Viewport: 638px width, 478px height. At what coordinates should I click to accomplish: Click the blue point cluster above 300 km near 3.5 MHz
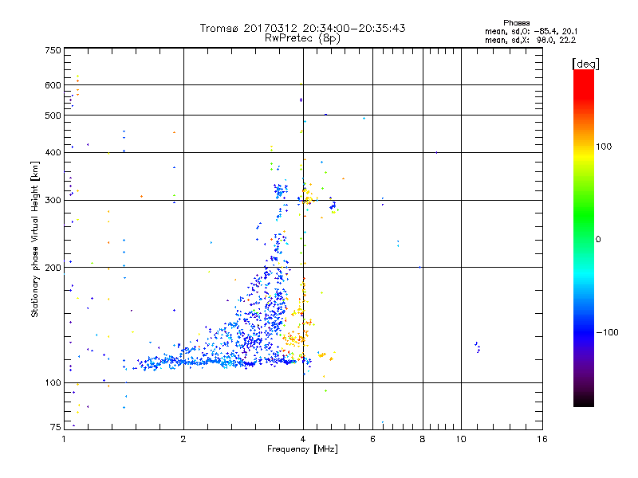coord(281,190)
